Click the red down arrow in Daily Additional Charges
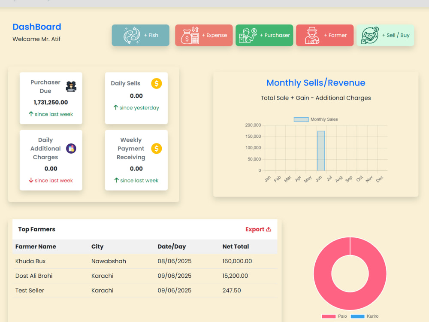This screenshot has height=322, width=429. pyautogui.click(x=31, y=180)
